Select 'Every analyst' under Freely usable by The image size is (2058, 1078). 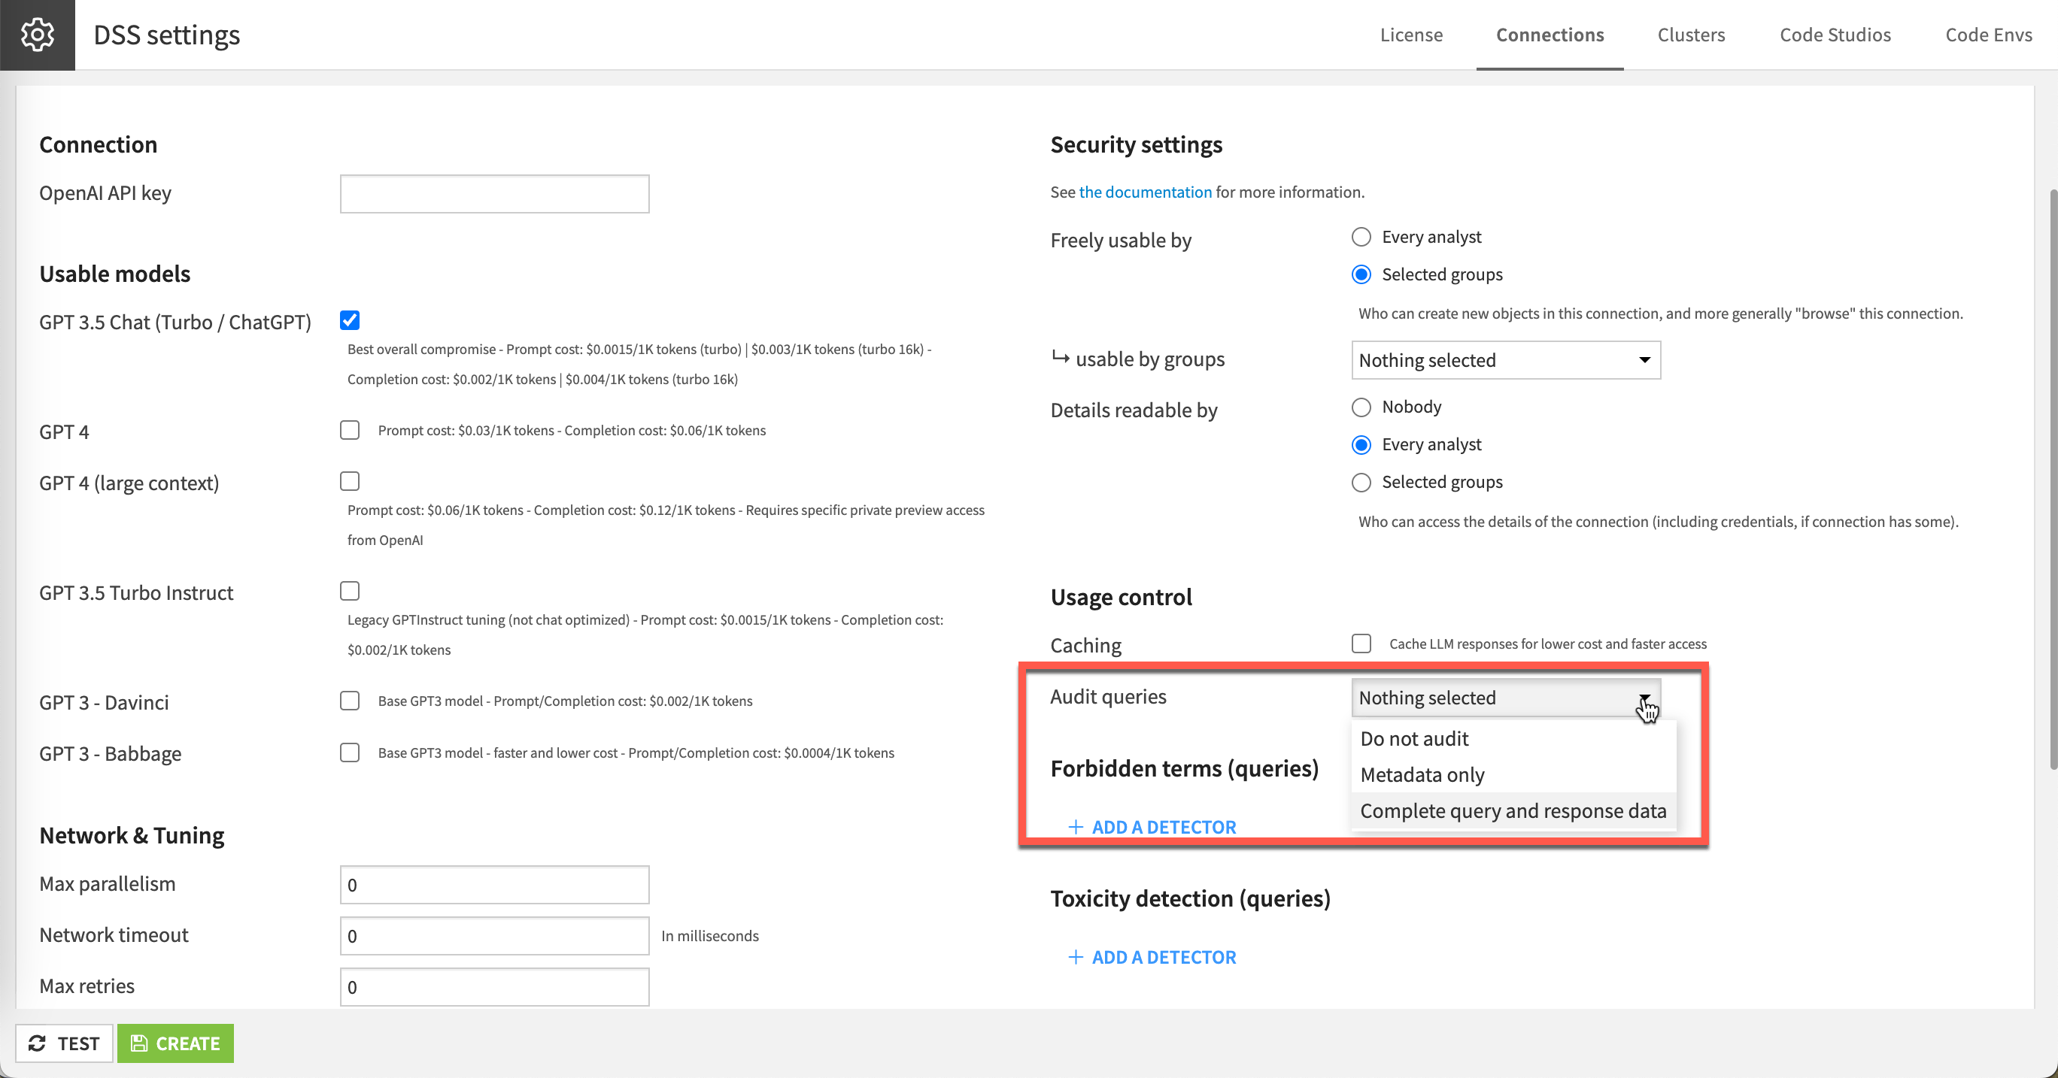tap(1361, 236)
